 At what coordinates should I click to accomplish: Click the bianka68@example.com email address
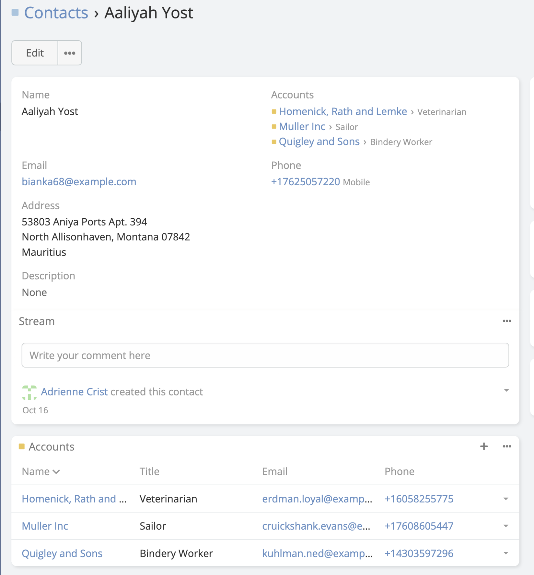coord(79,182)
